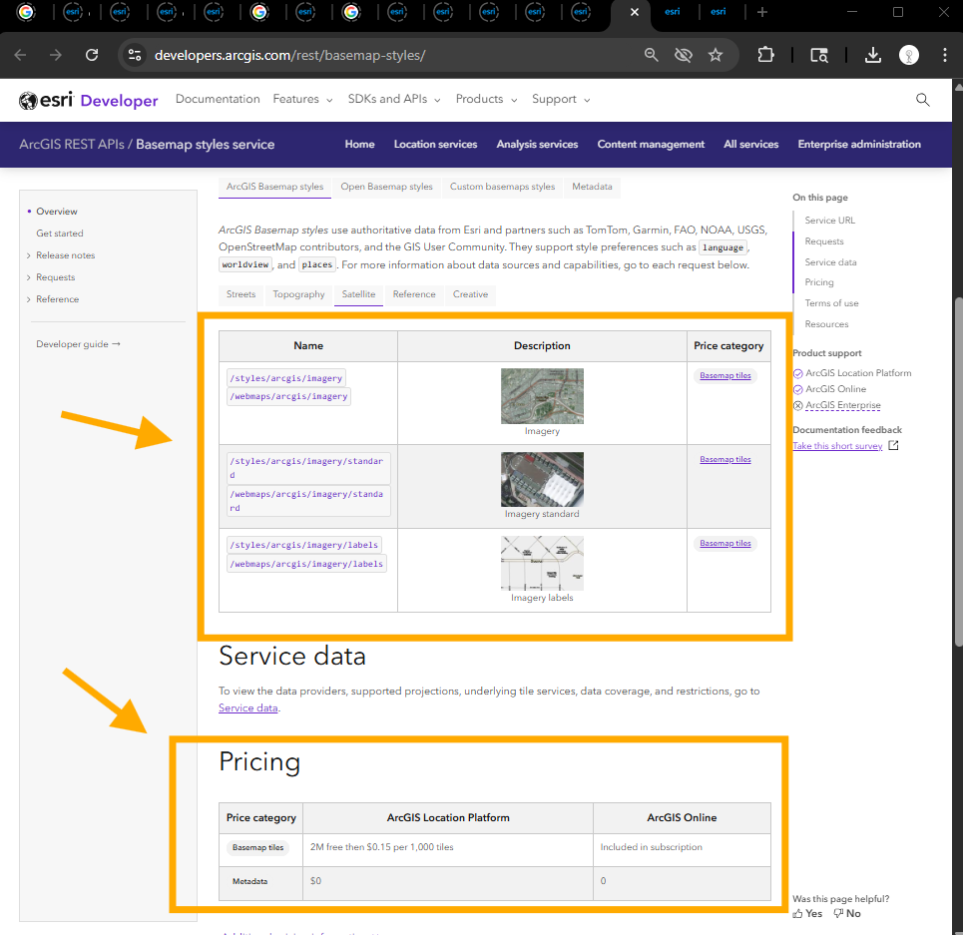The height and width of the screenshot is (935, 963).
Task: Click the Esri site search icon
Action: (x=922, y=100)
